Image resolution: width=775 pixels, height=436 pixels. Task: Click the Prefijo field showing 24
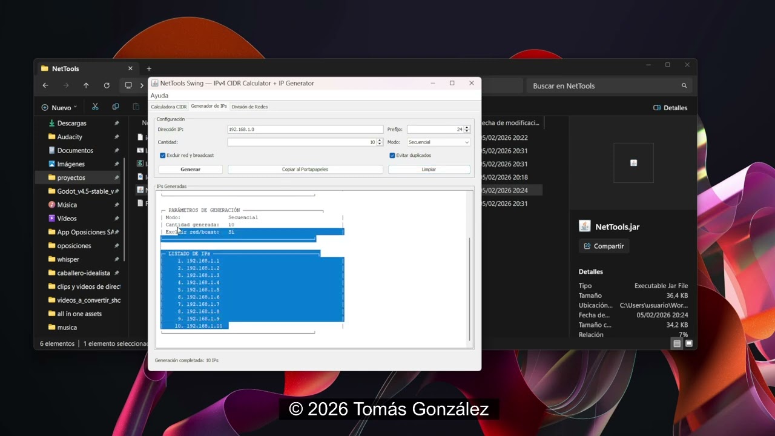click(435, 129)
